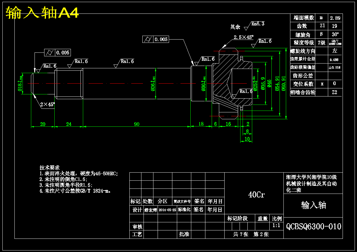Image resolution: width=357 pixels, height=252 pixels.
Task: Select the 齿数 row label
Action: (302, 26)
